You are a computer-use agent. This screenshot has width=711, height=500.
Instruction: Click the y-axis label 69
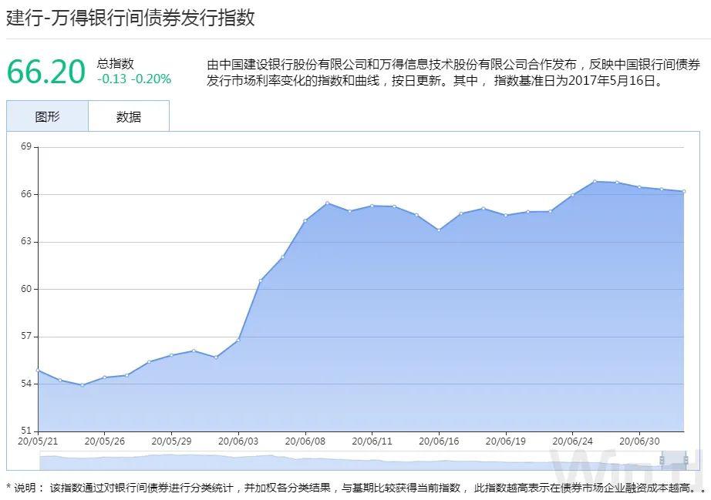[x=26, y=146]
